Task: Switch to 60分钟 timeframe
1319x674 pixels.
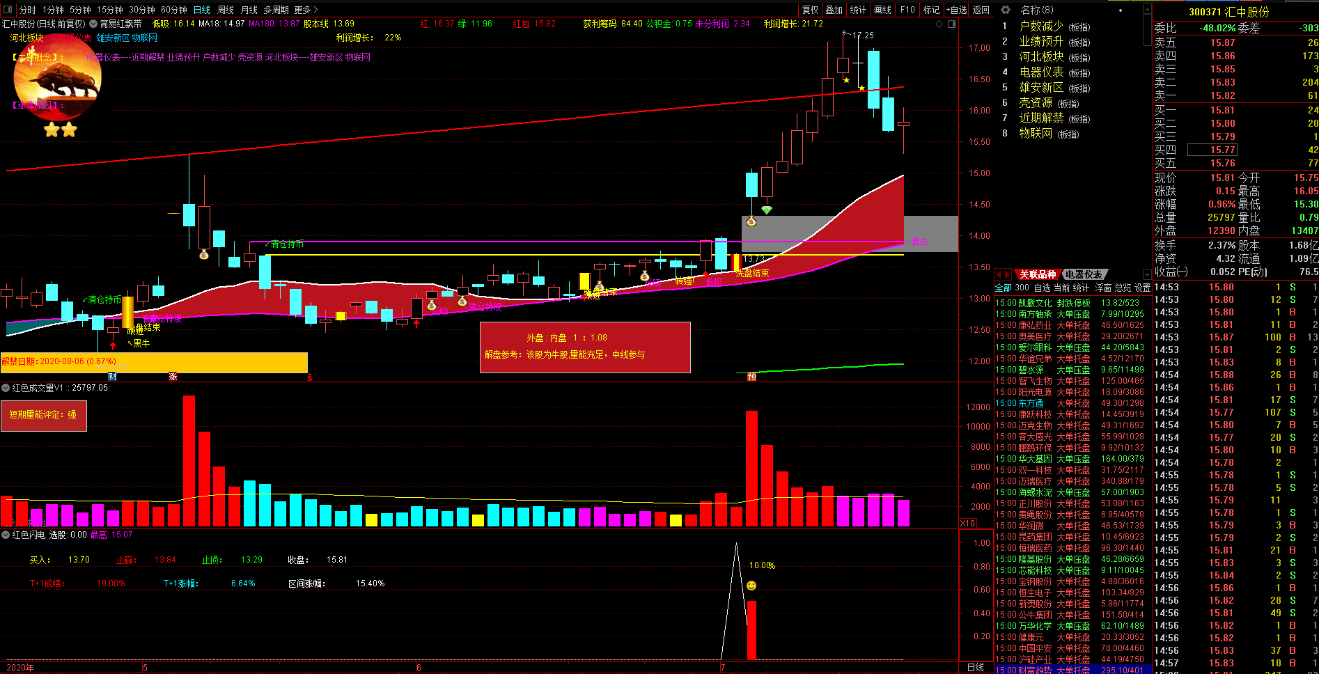Action: (173, 10)
